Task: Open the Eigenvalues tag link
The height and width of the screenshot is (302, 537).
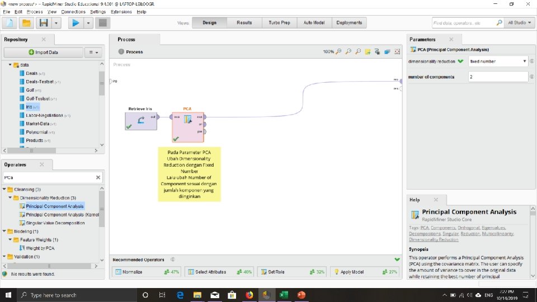Action: [493, 228]
